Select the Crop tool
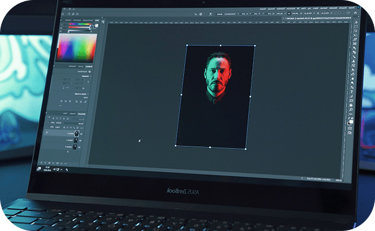 tap(355, 39)
